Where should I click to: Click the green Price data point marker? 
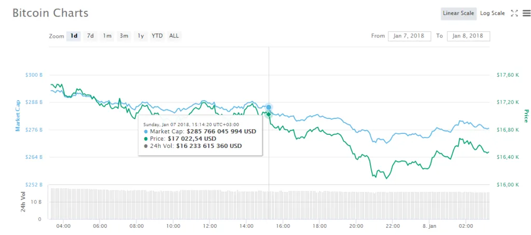pyautogui.click(x=269, y=115)
